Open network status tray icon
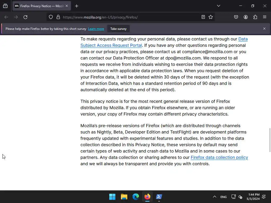The image size is (271, 203). tap(233, 197)
